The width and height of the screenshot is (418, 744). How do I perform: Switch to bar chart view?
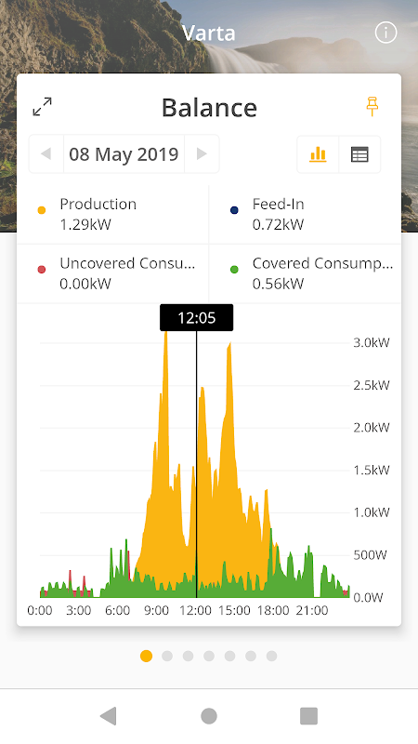point(318,154)
